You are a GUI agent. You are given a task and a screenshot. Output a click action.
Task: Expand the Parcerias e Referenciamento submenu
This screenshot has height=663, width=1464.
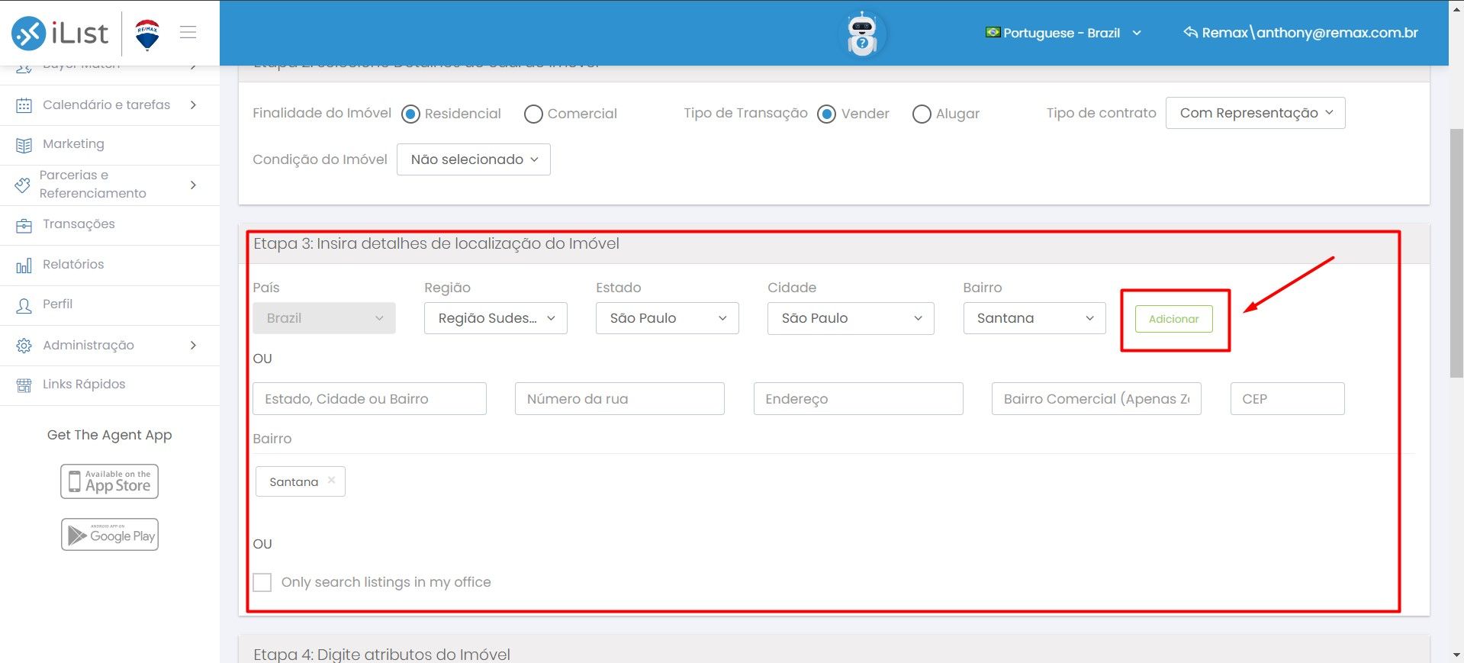pyautogui.click(x=193, y=185)
